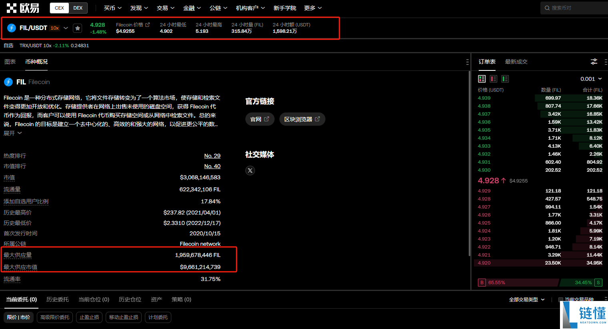
Task: Click the FIL logo in overview header
Action: pos(8,82)
